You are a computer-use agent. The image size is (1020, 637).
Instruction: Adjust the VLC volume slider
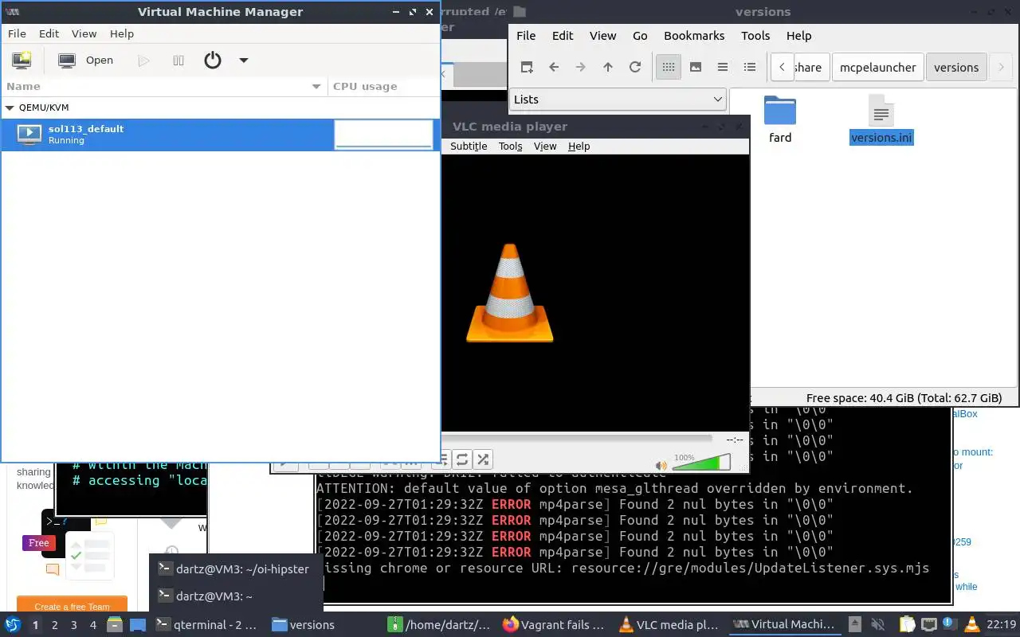click(701, 462)
